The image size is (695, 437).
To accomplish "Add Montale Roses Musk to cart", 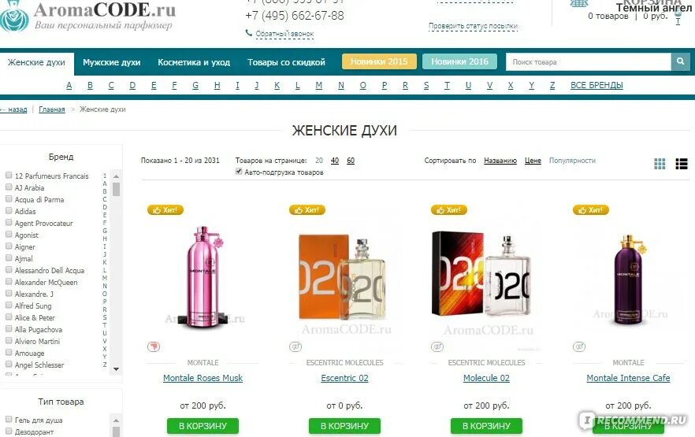I will [203, 426].
